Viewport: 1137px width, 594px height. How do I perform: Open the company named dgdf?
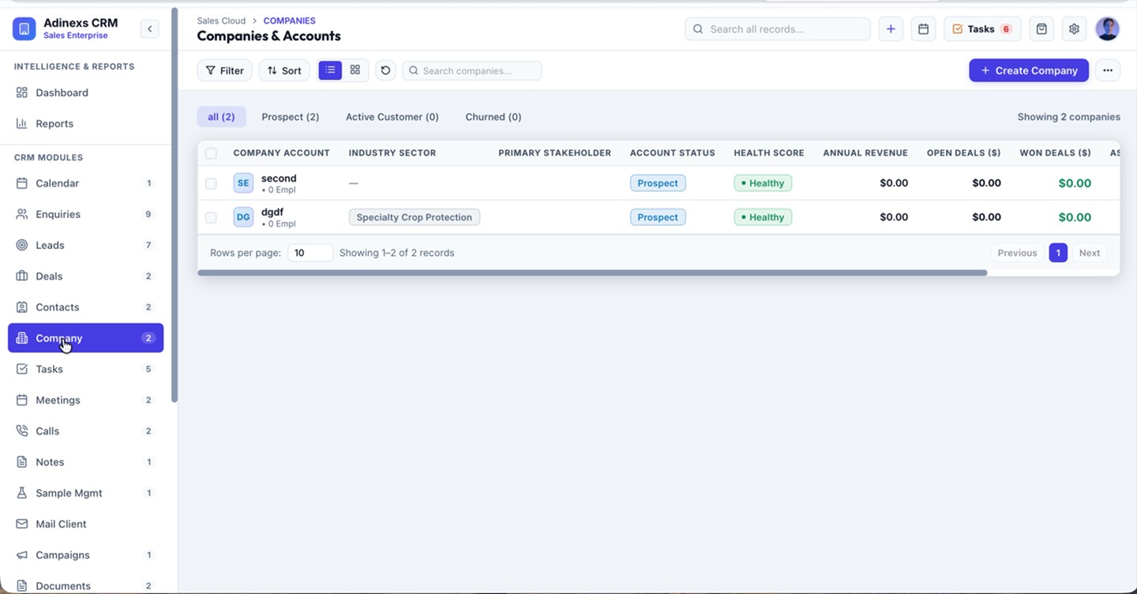pyautogui.click(x=272, y=212)
